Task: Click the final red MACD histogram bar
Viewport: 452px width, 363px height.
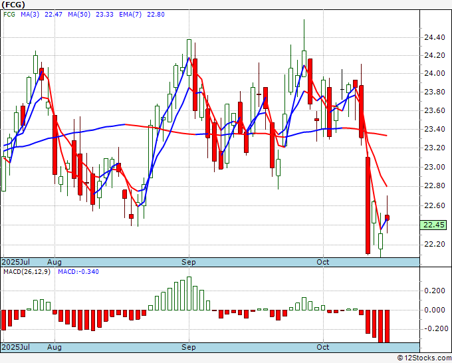Action: 387,326
